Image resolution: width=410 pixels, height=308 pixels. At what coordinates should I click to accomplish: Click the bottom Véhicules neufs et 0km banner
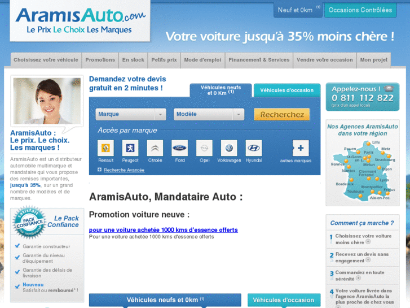165,300
